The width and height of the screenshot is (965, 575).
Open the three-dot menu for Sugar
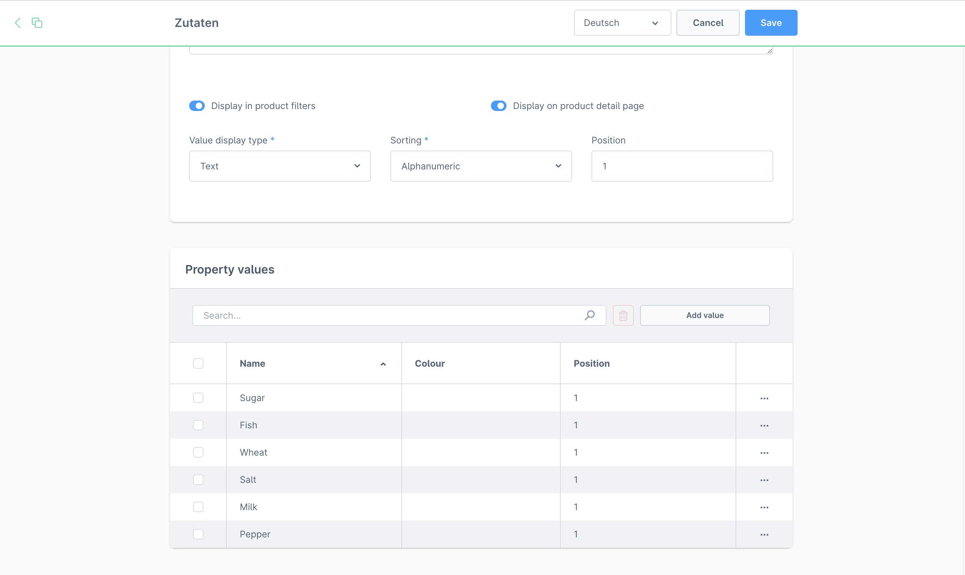click(x=764, y=398)
